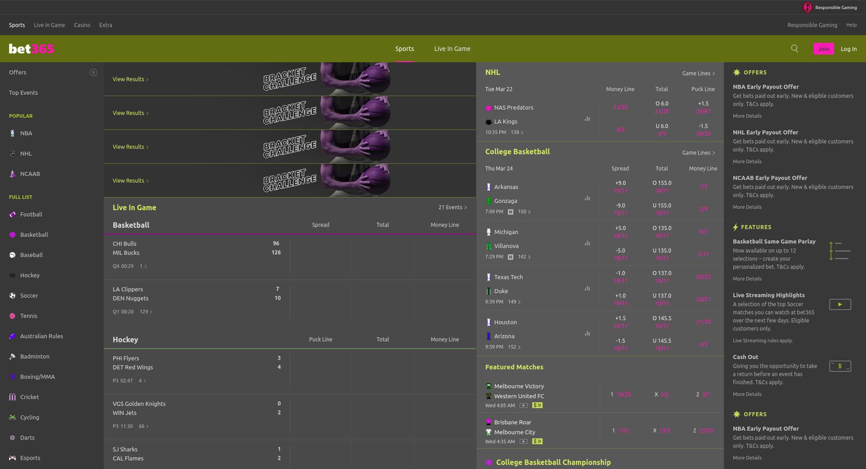
Task: Click Live Streaming Highlights play icon
Action: point(840,304)
